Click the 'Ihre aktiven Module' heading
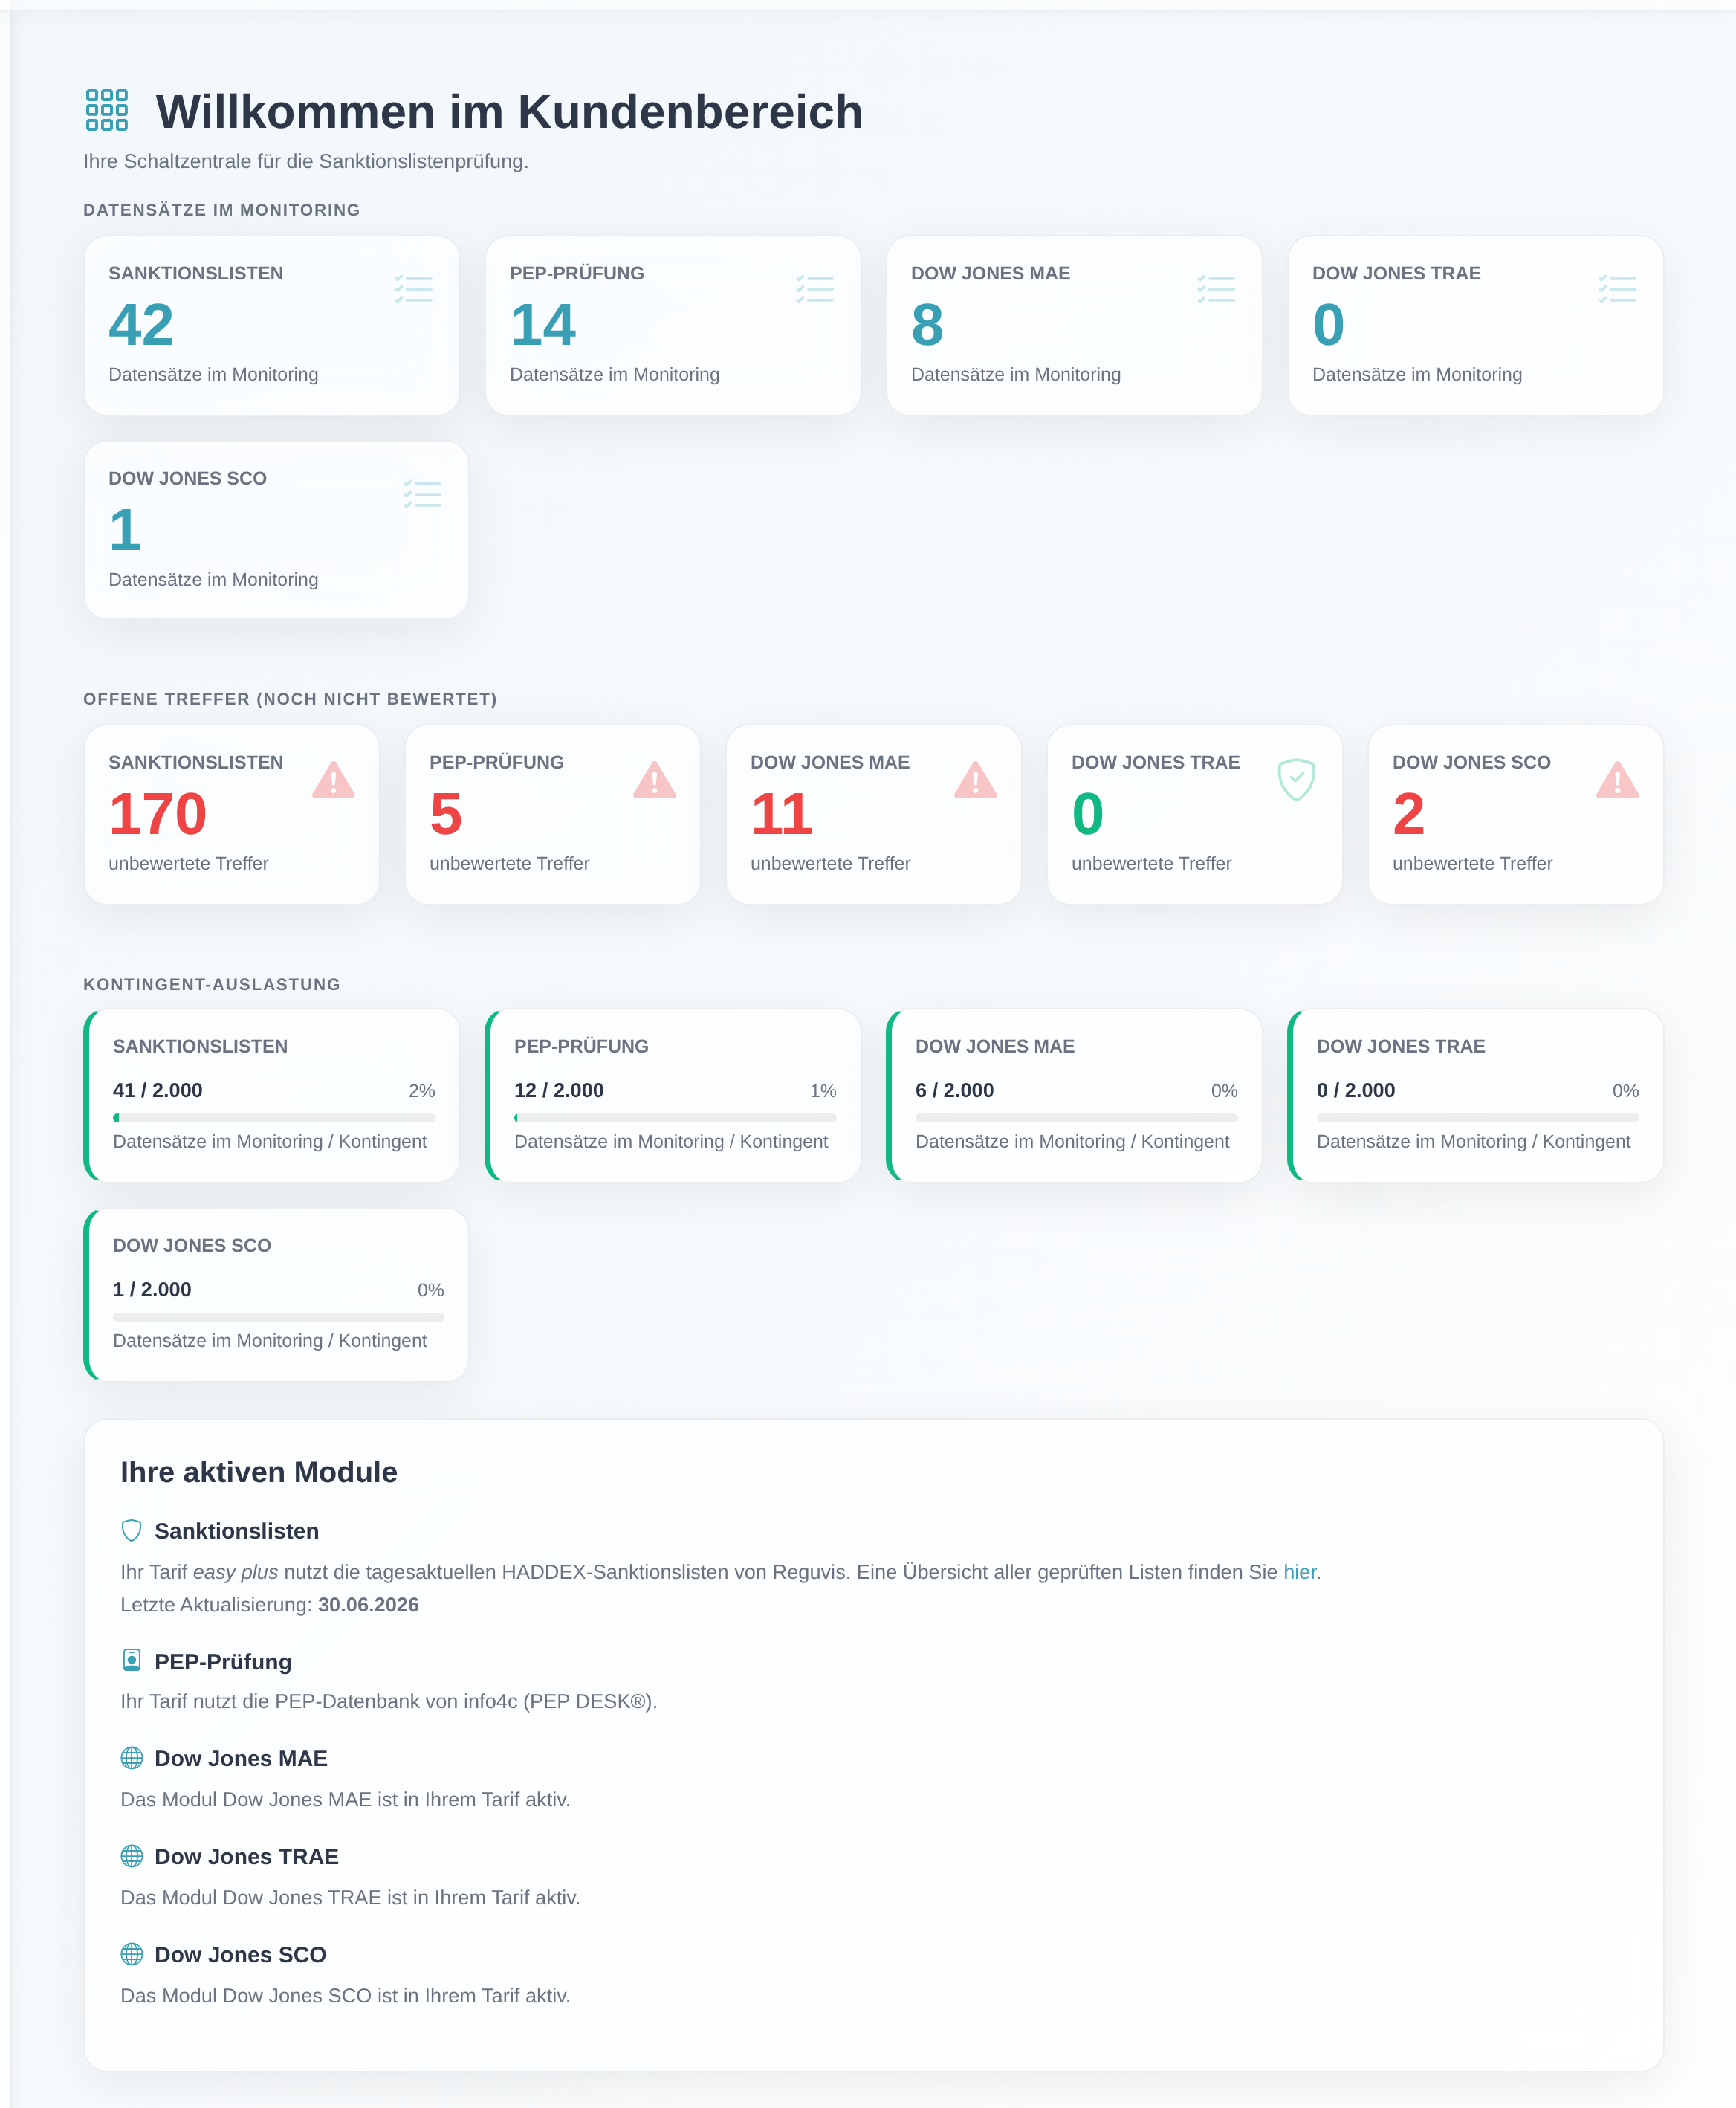This screenshot has height=2108, width=1736. 259,1472
